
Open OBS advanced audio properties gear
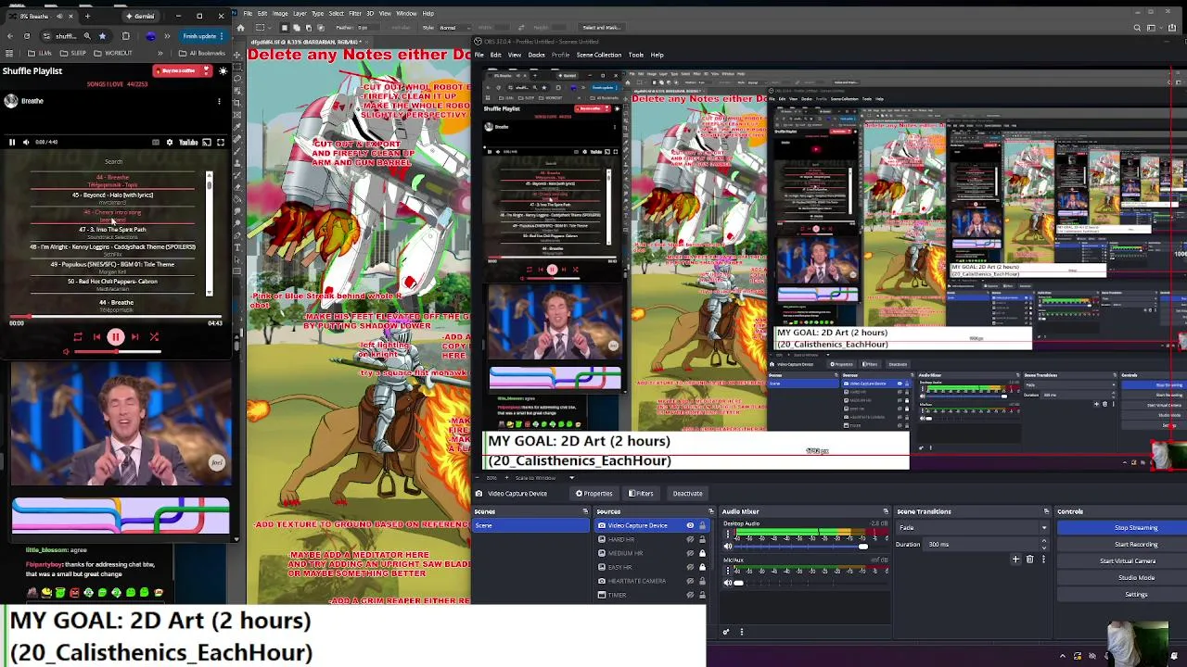tap(726, 631)
